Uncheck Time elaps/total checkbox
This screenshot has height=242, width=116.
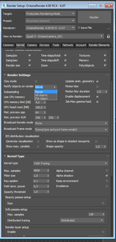click(x=65, y=55)
